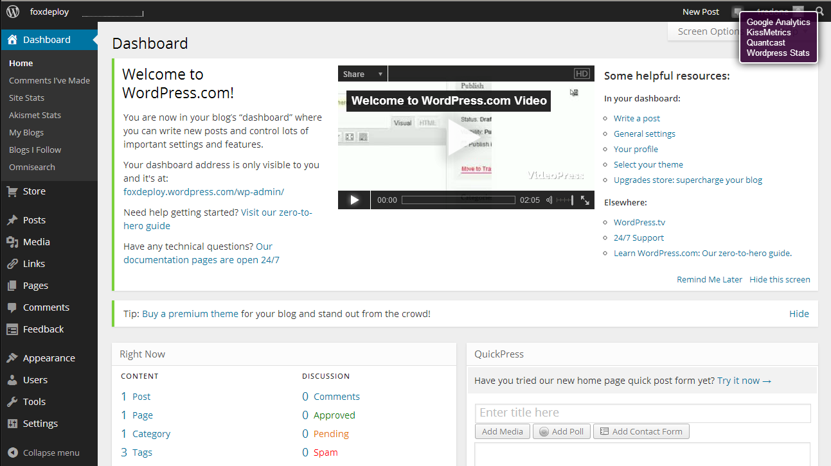The width and height of the screenshot is (831, 466).
Task: Open My Blogs in sidebar
Action: pos(26,132)
